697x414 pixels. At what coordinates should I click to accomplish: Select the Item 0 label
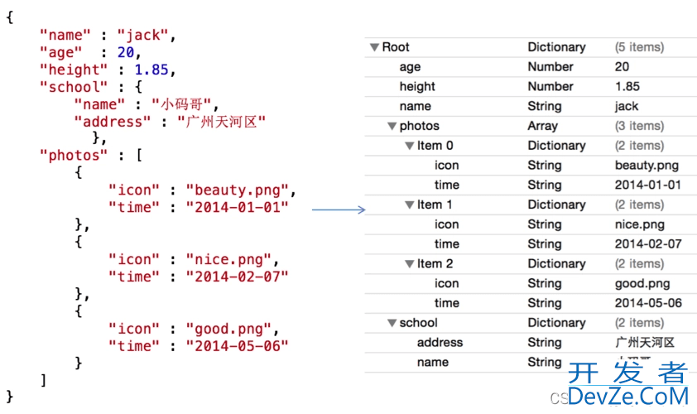click(435, 146)
